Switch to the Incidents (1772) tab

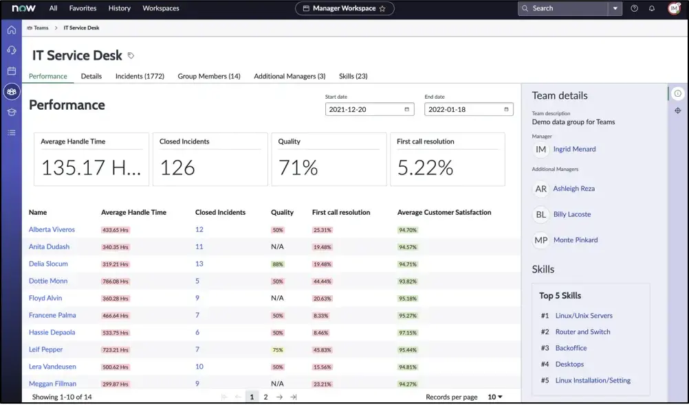click(140, 76)
